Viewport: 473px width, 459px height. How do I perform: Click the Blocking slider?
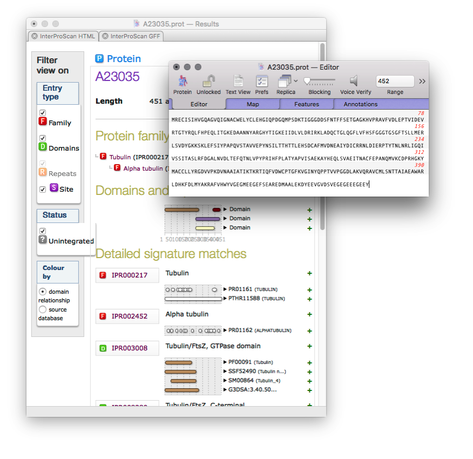[319, 81]
